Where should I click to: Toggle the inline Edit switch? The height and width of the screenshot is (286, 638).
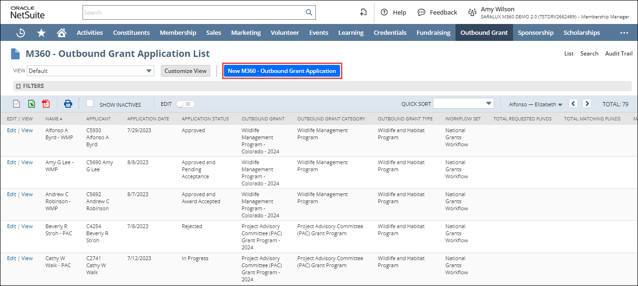184,104
